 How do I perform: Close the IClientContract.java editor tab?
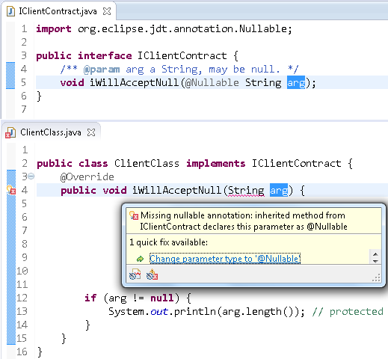(107, 11)
